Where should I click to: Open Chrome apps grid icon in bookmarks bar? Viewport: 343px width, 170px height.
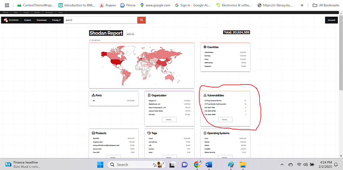pyautogui.click(x=7, y=5)
